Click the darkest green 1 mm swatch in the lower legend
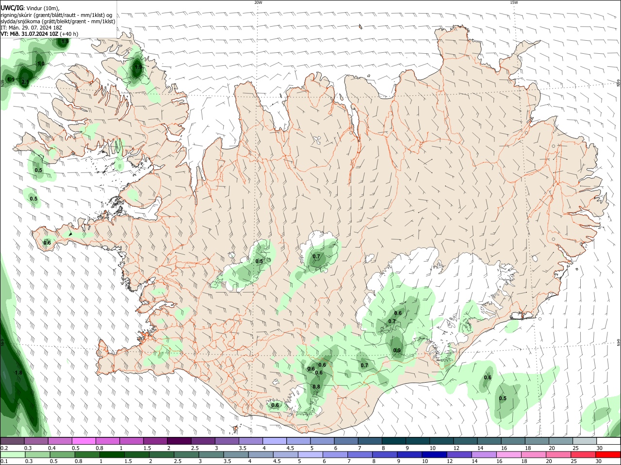This screenshot has width=621, height=465. [x=112, y=454]
